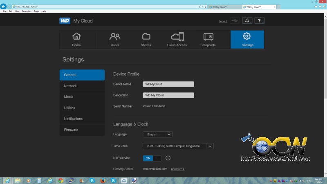Click the address bar refresh icon
The width and height of the screenshot is (327, 184).
click(x=206, y=7)
